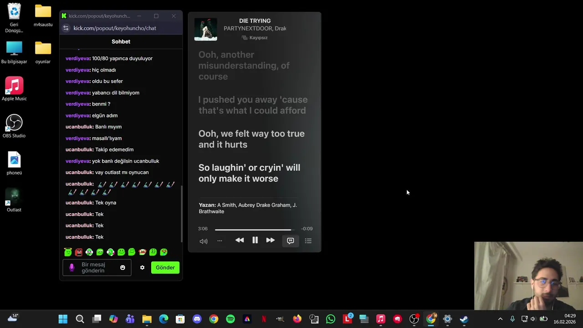Select the OBS Studio desktop shortcut

click(14, 126)
